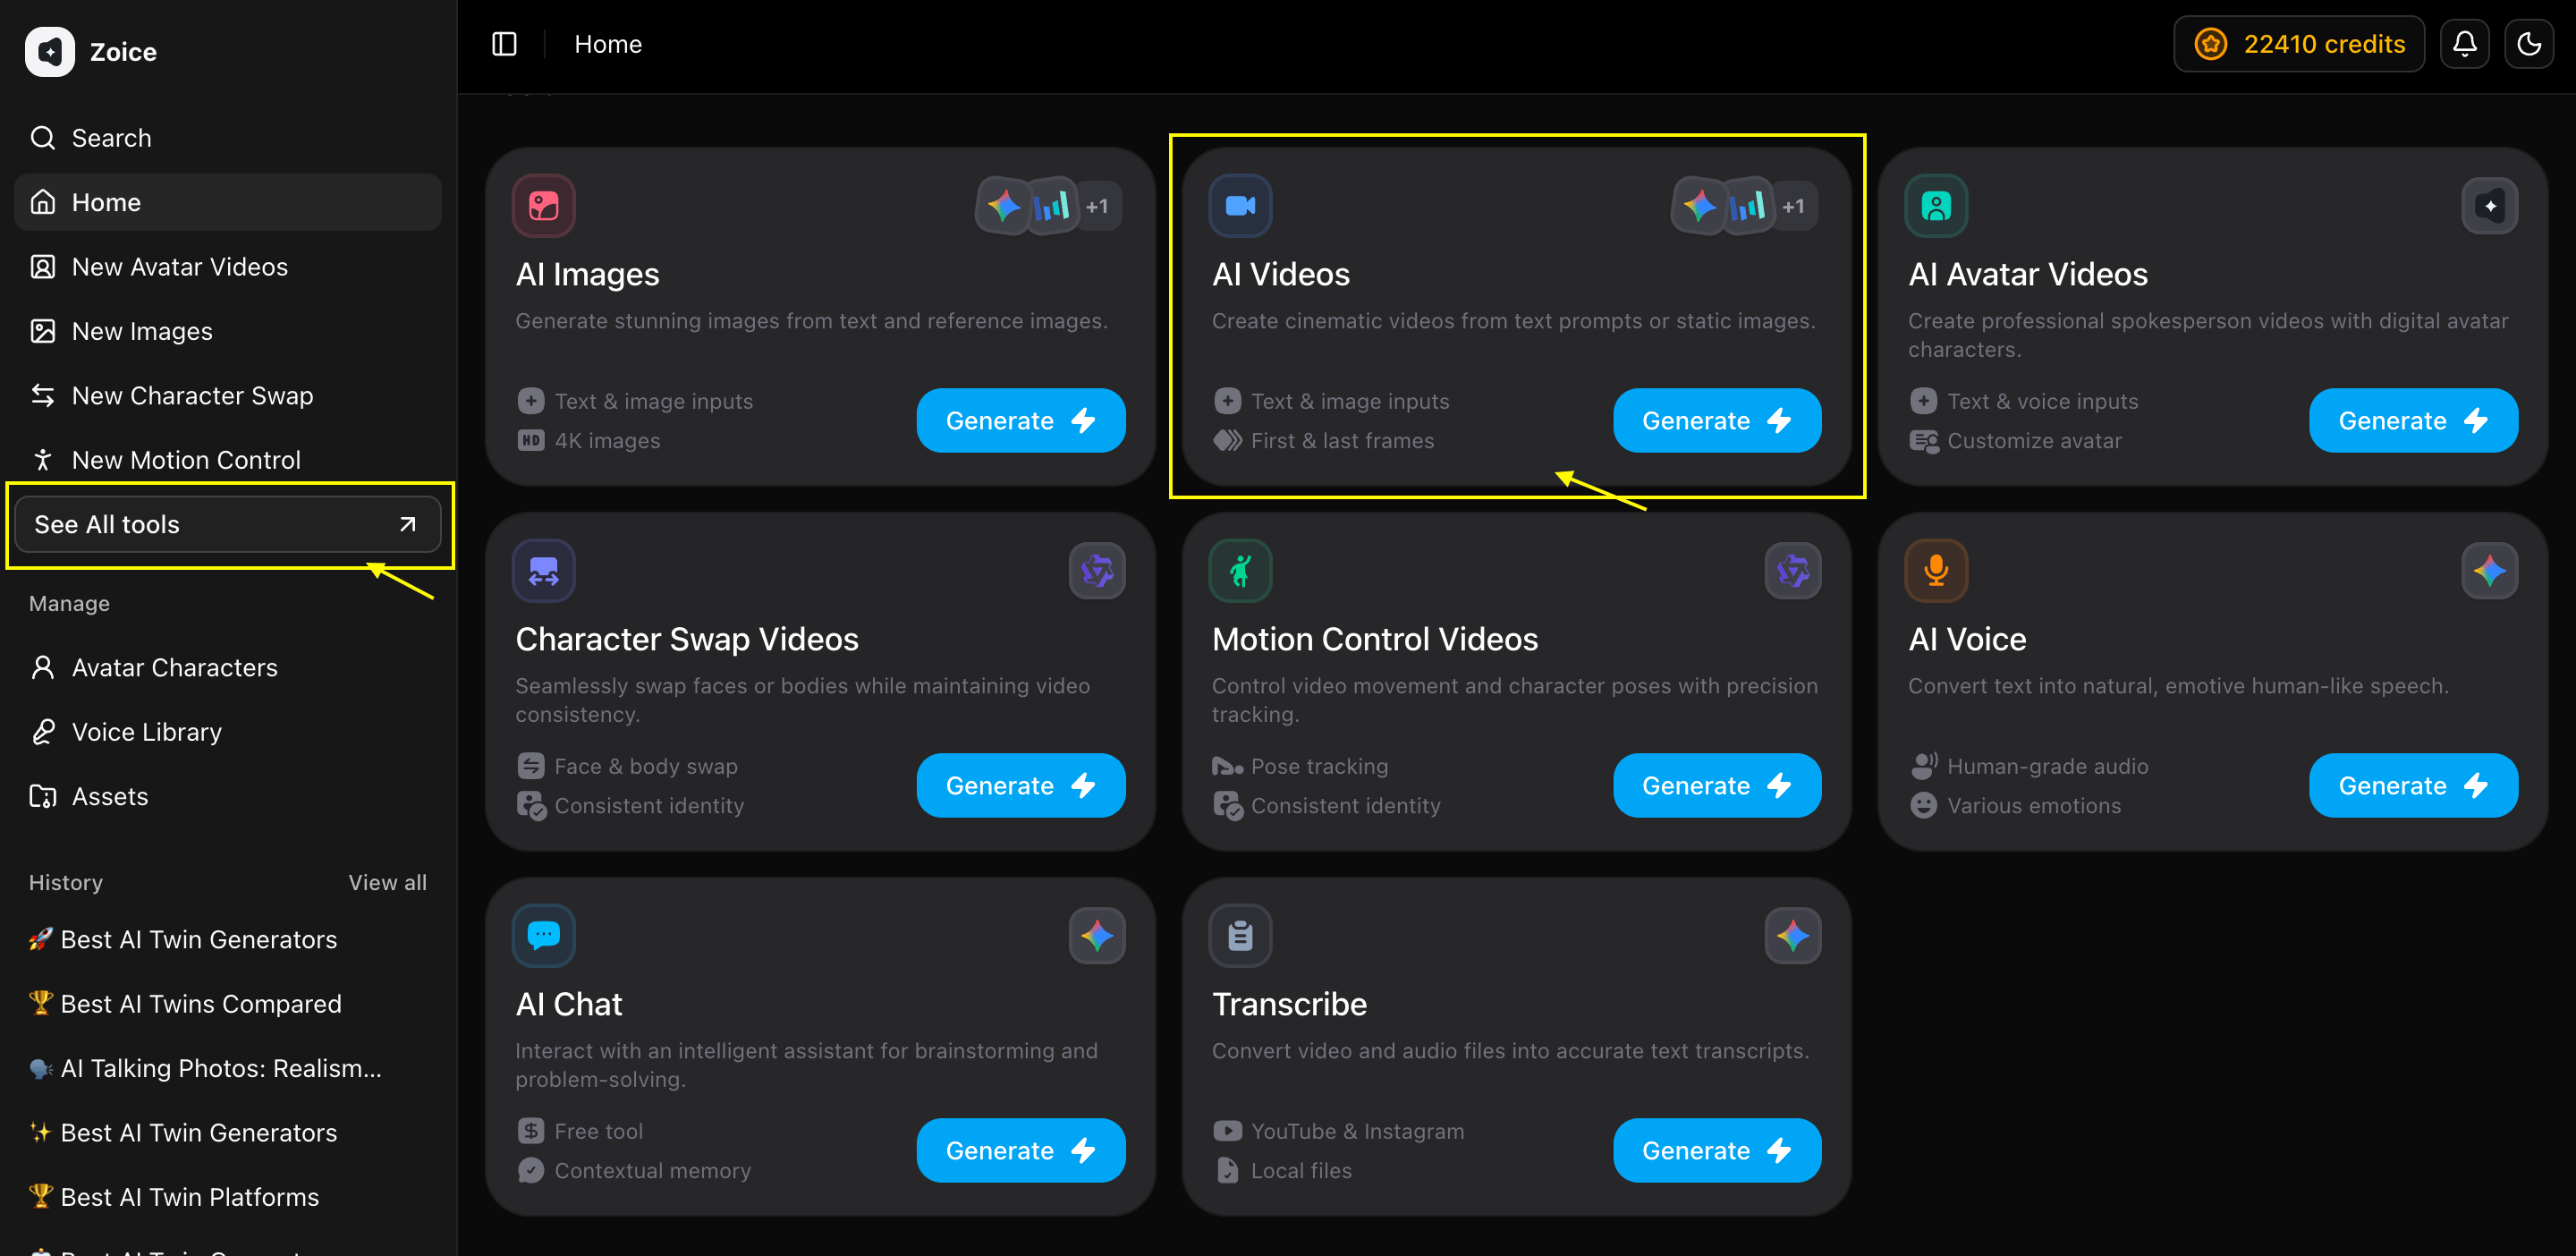Click See All tools button
2576x1256 pixels.
point(228,524)
